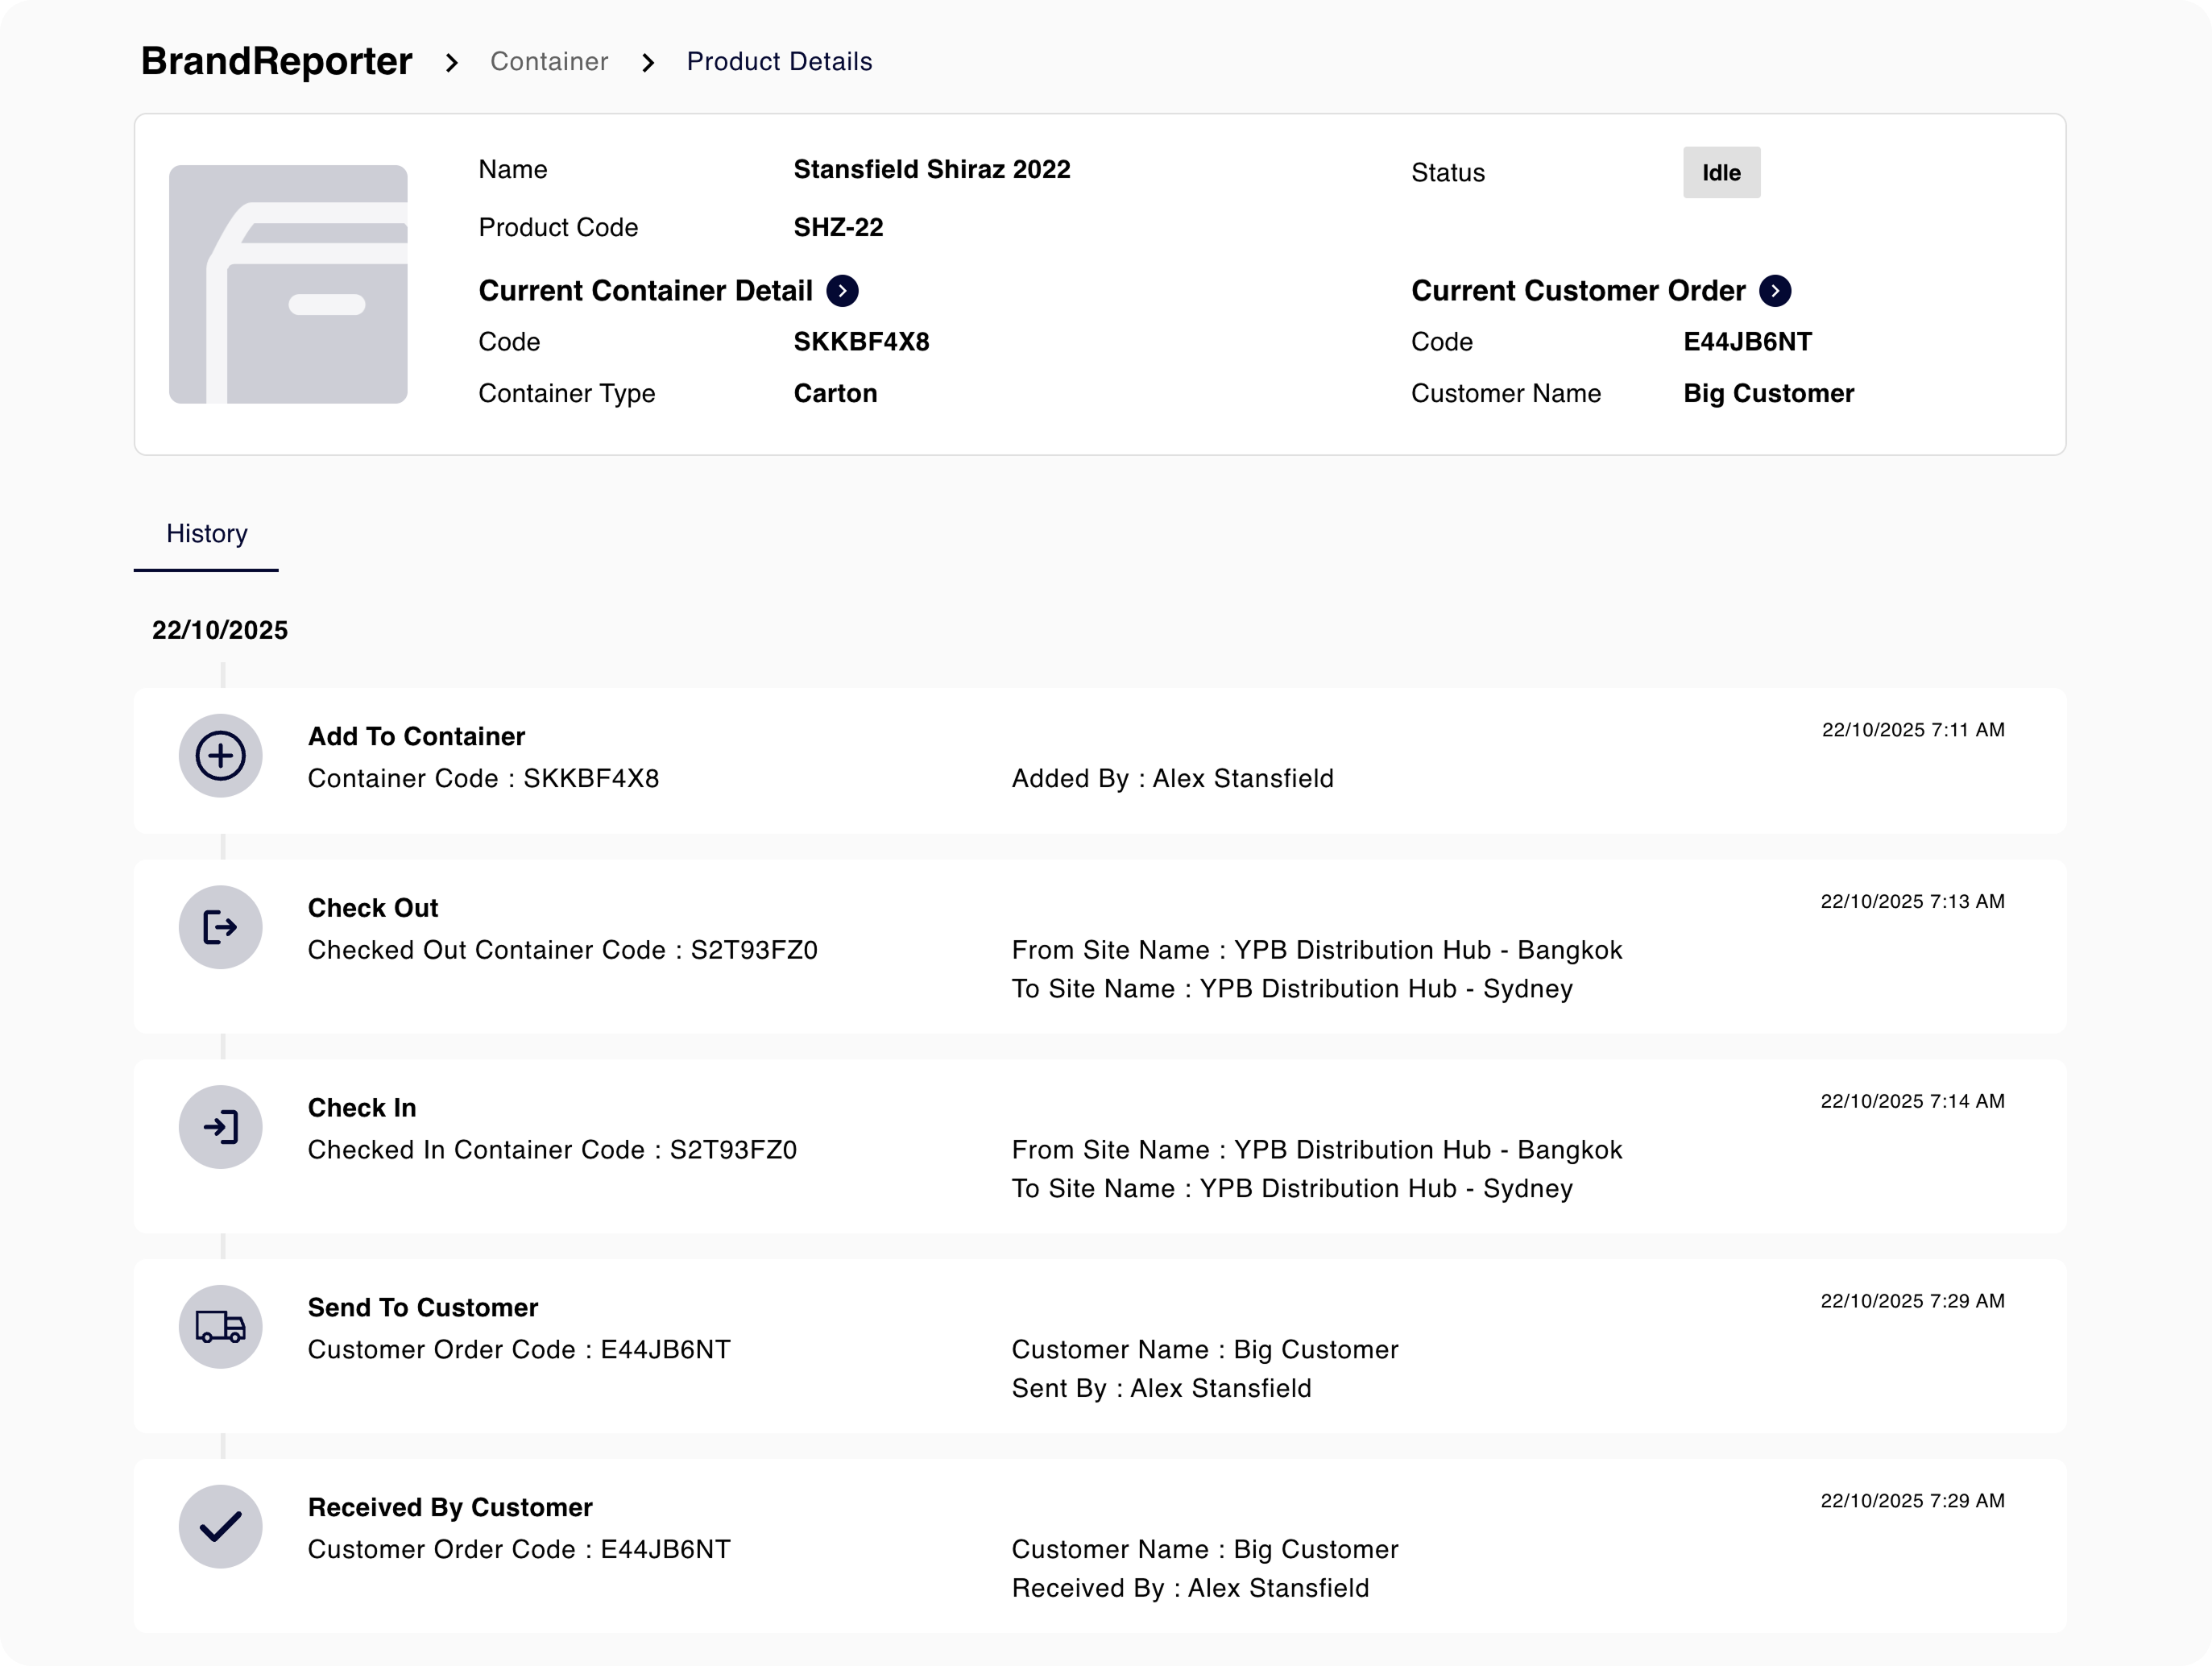Click Check In event title

361,1109
